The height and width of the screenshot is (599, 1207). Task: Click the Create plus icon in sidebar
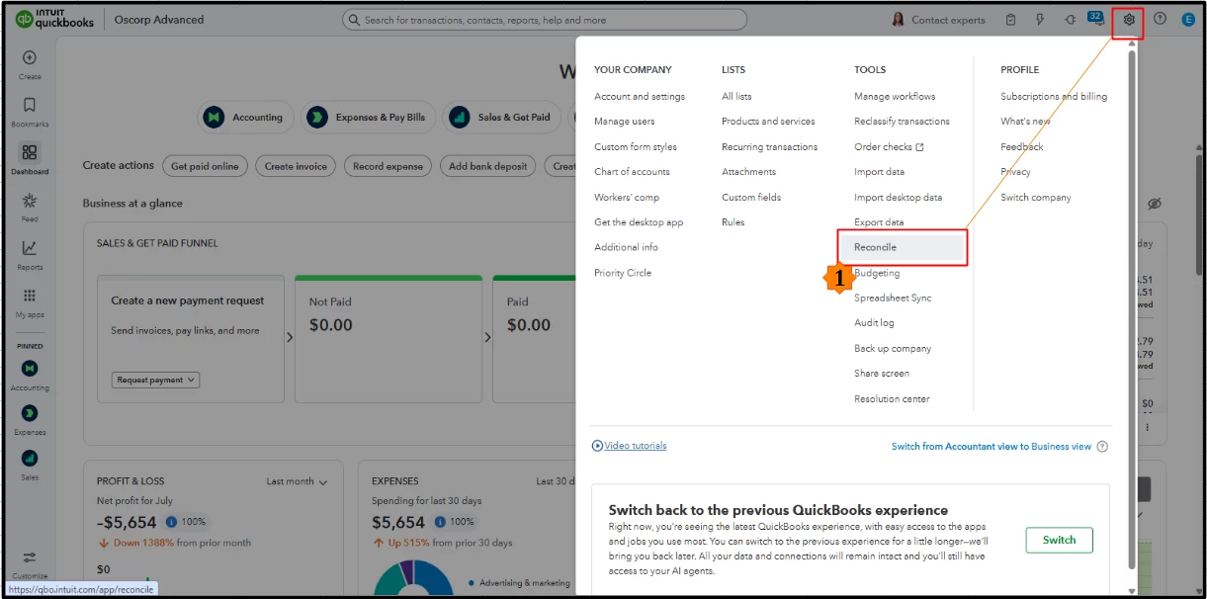(x=30, y=58)
